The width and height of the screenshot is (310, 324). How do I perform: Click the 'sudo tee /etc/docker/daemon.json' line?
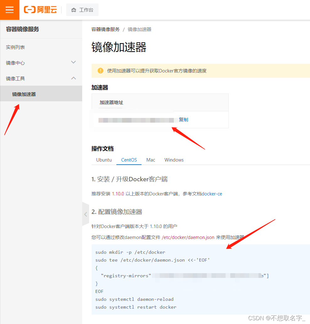152,260
